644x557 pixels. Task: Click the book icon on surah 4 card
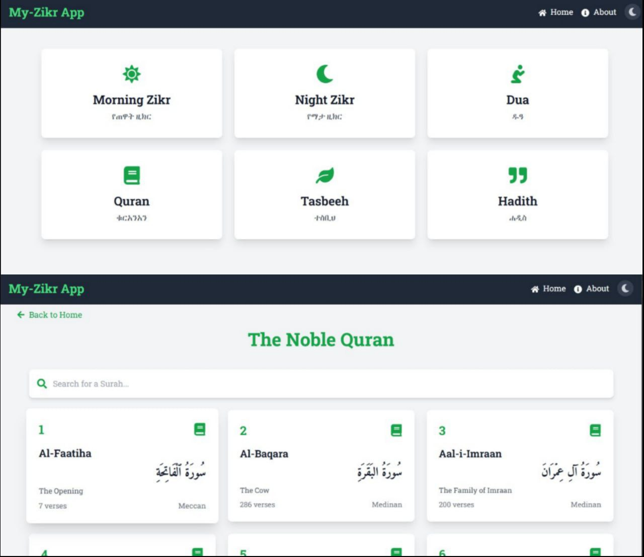click(198, 552)
